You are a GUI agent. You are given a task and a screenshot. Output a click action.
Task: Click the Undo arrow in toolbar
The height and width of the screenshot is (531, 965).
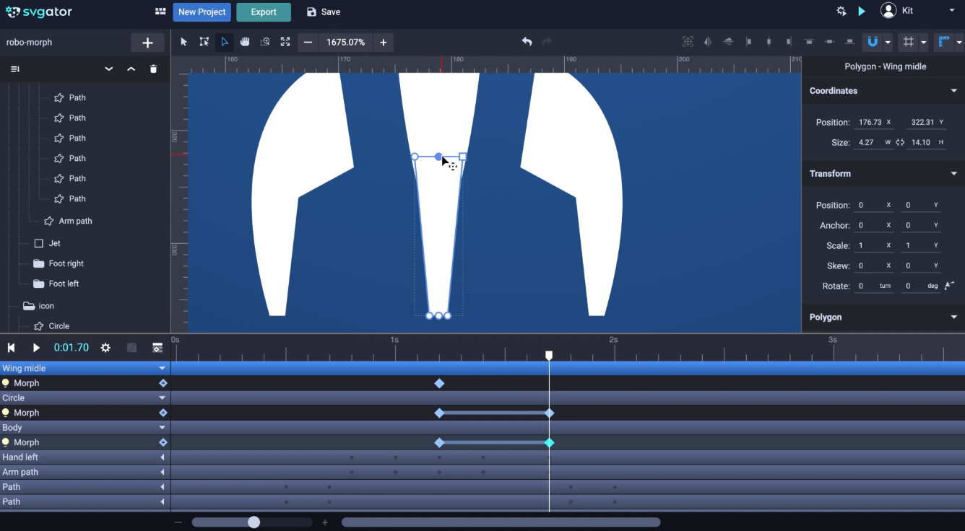point(527,42)
